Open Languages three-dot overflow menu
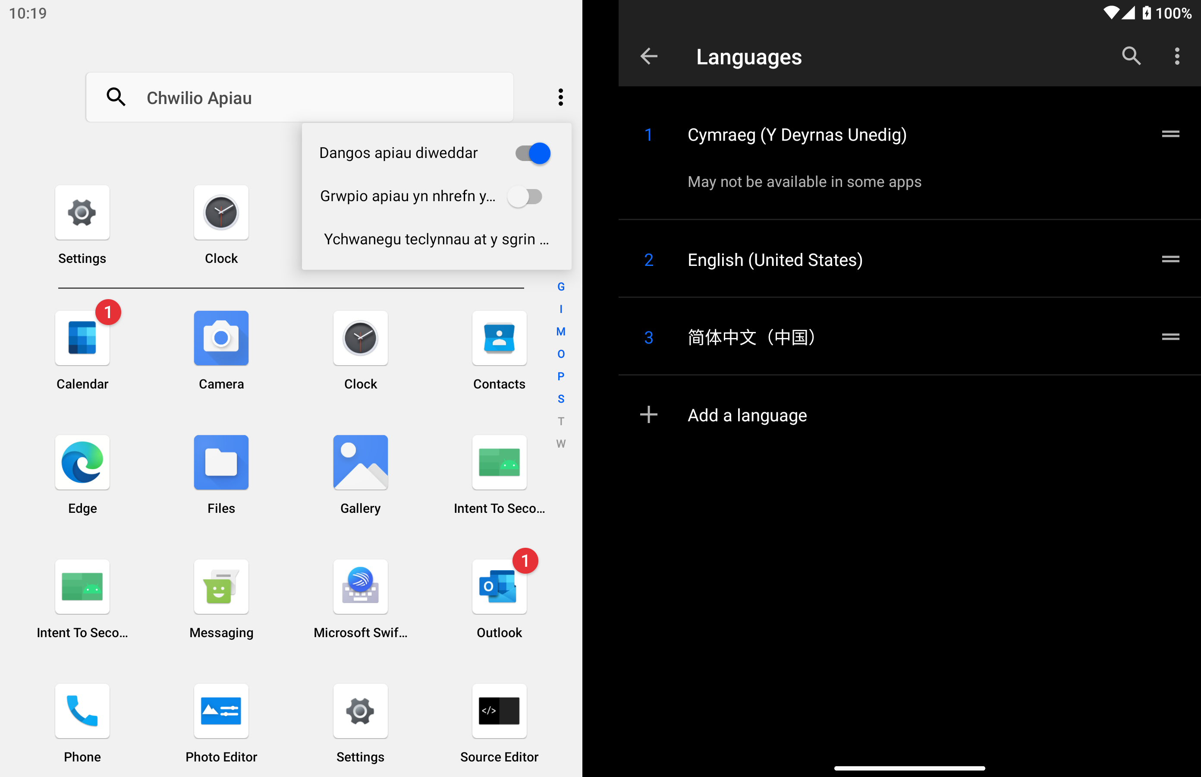 coord(1177,56)
